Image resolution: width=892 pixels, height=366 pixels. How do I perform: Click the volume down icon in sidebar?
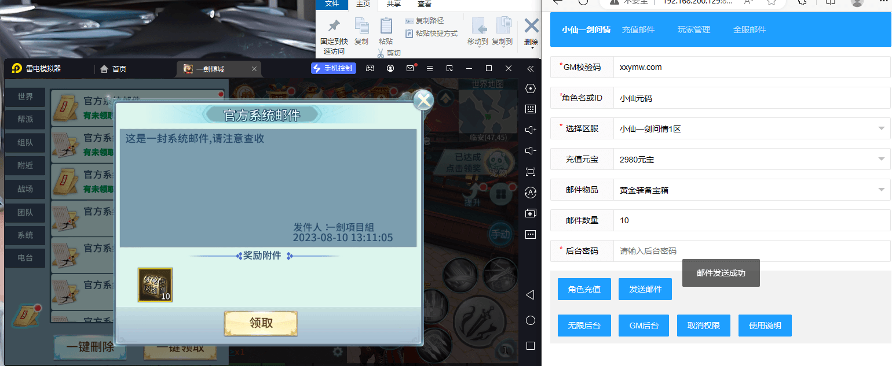coord(530,151)
